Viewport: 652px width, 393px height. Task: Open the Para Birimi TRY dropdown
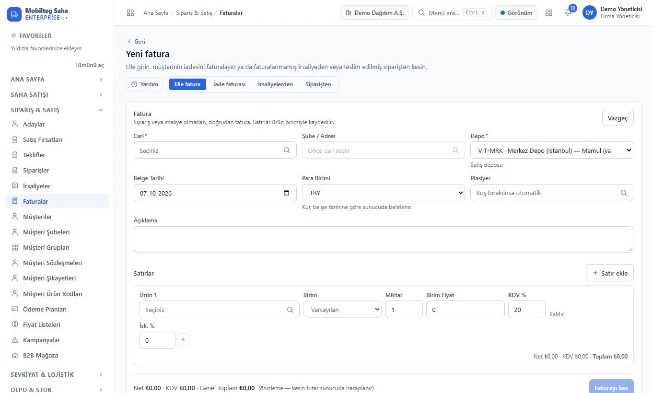[x=384, y=193]
